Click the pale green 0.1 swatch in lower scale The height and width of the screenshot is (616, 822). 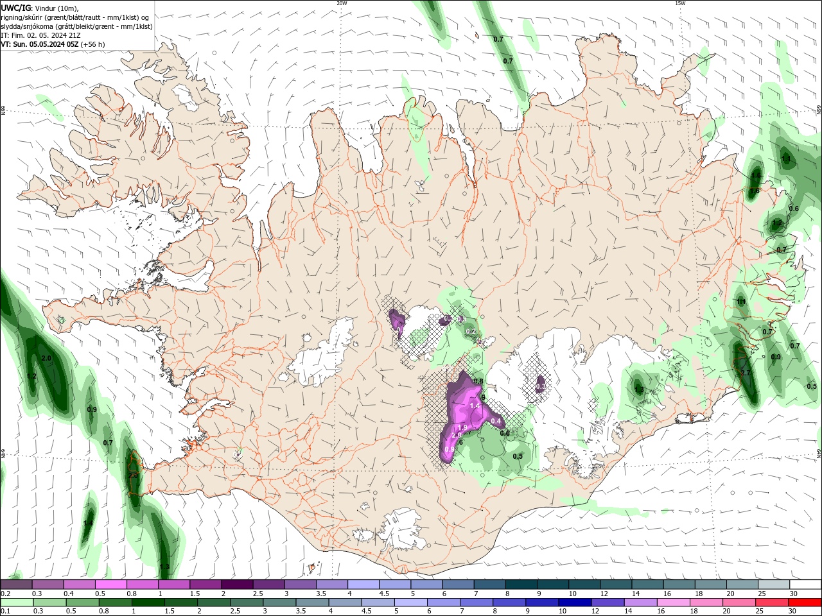click(16, 603)
